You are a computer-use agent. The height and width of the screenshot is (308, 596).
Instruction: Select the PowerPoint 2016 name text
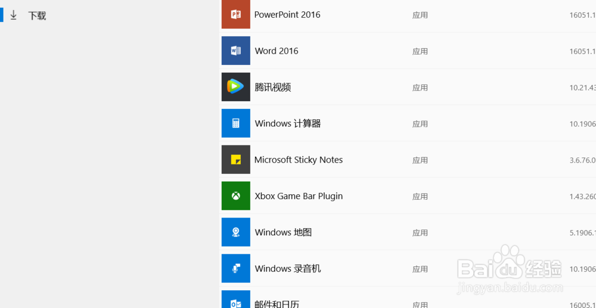(287, 15)
